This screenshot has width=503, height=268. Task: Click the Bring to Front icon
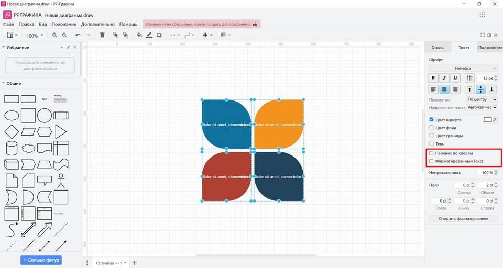click(x=115, y=35)
